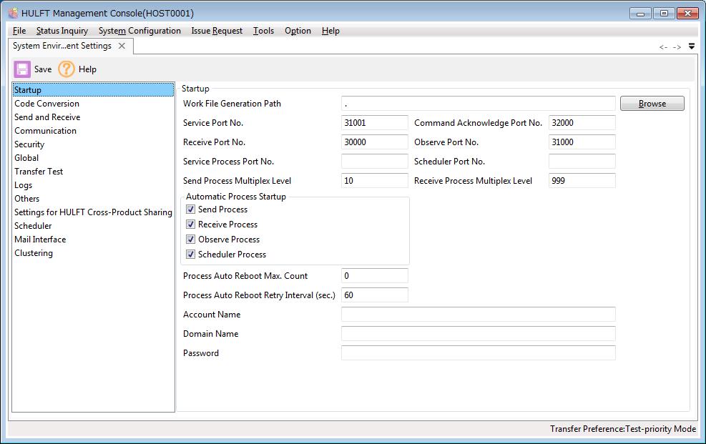The image size is (706, 444).
Task: Open the Tools menu
Action: coord(263,31)
